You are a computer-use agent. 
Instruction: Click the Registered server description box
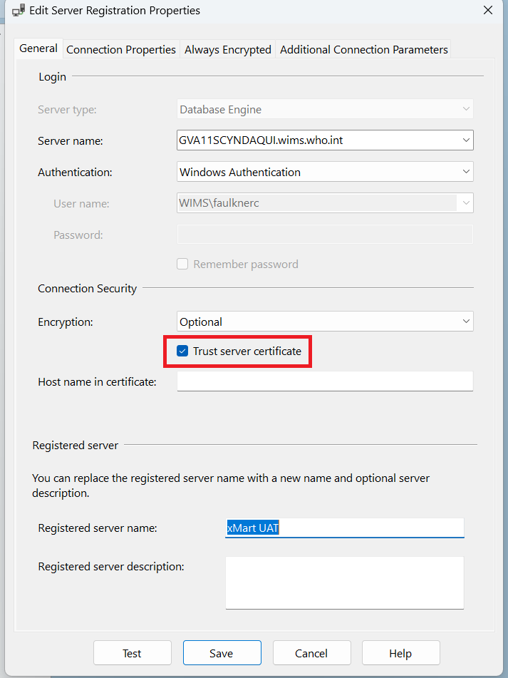coord(344,582)
